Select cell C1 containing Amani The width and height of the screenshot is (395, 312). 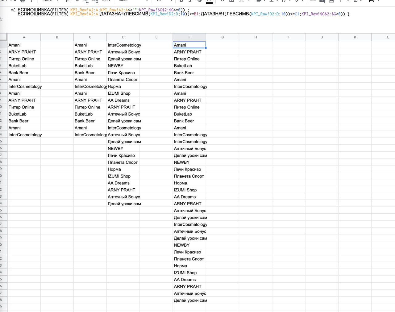pyautogui.click(x=90, y=45)
